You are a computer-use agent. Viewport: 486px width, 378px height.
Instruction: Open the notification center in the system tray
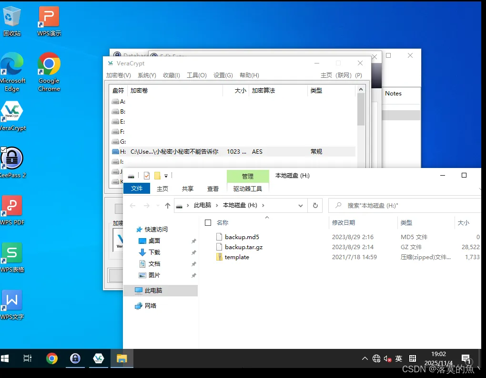tap(466, 358)
